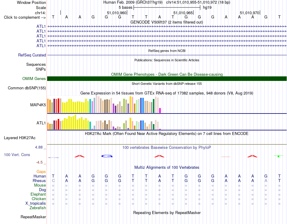Click the blue G conservation logo letter
The width and height of the screenshot is (287, 224).
[107, 156]
